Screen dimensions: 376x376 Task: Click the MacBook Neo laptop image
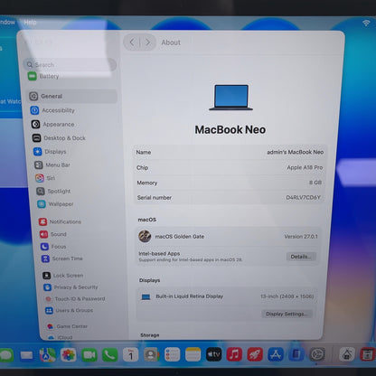click(x=230, y=98)
